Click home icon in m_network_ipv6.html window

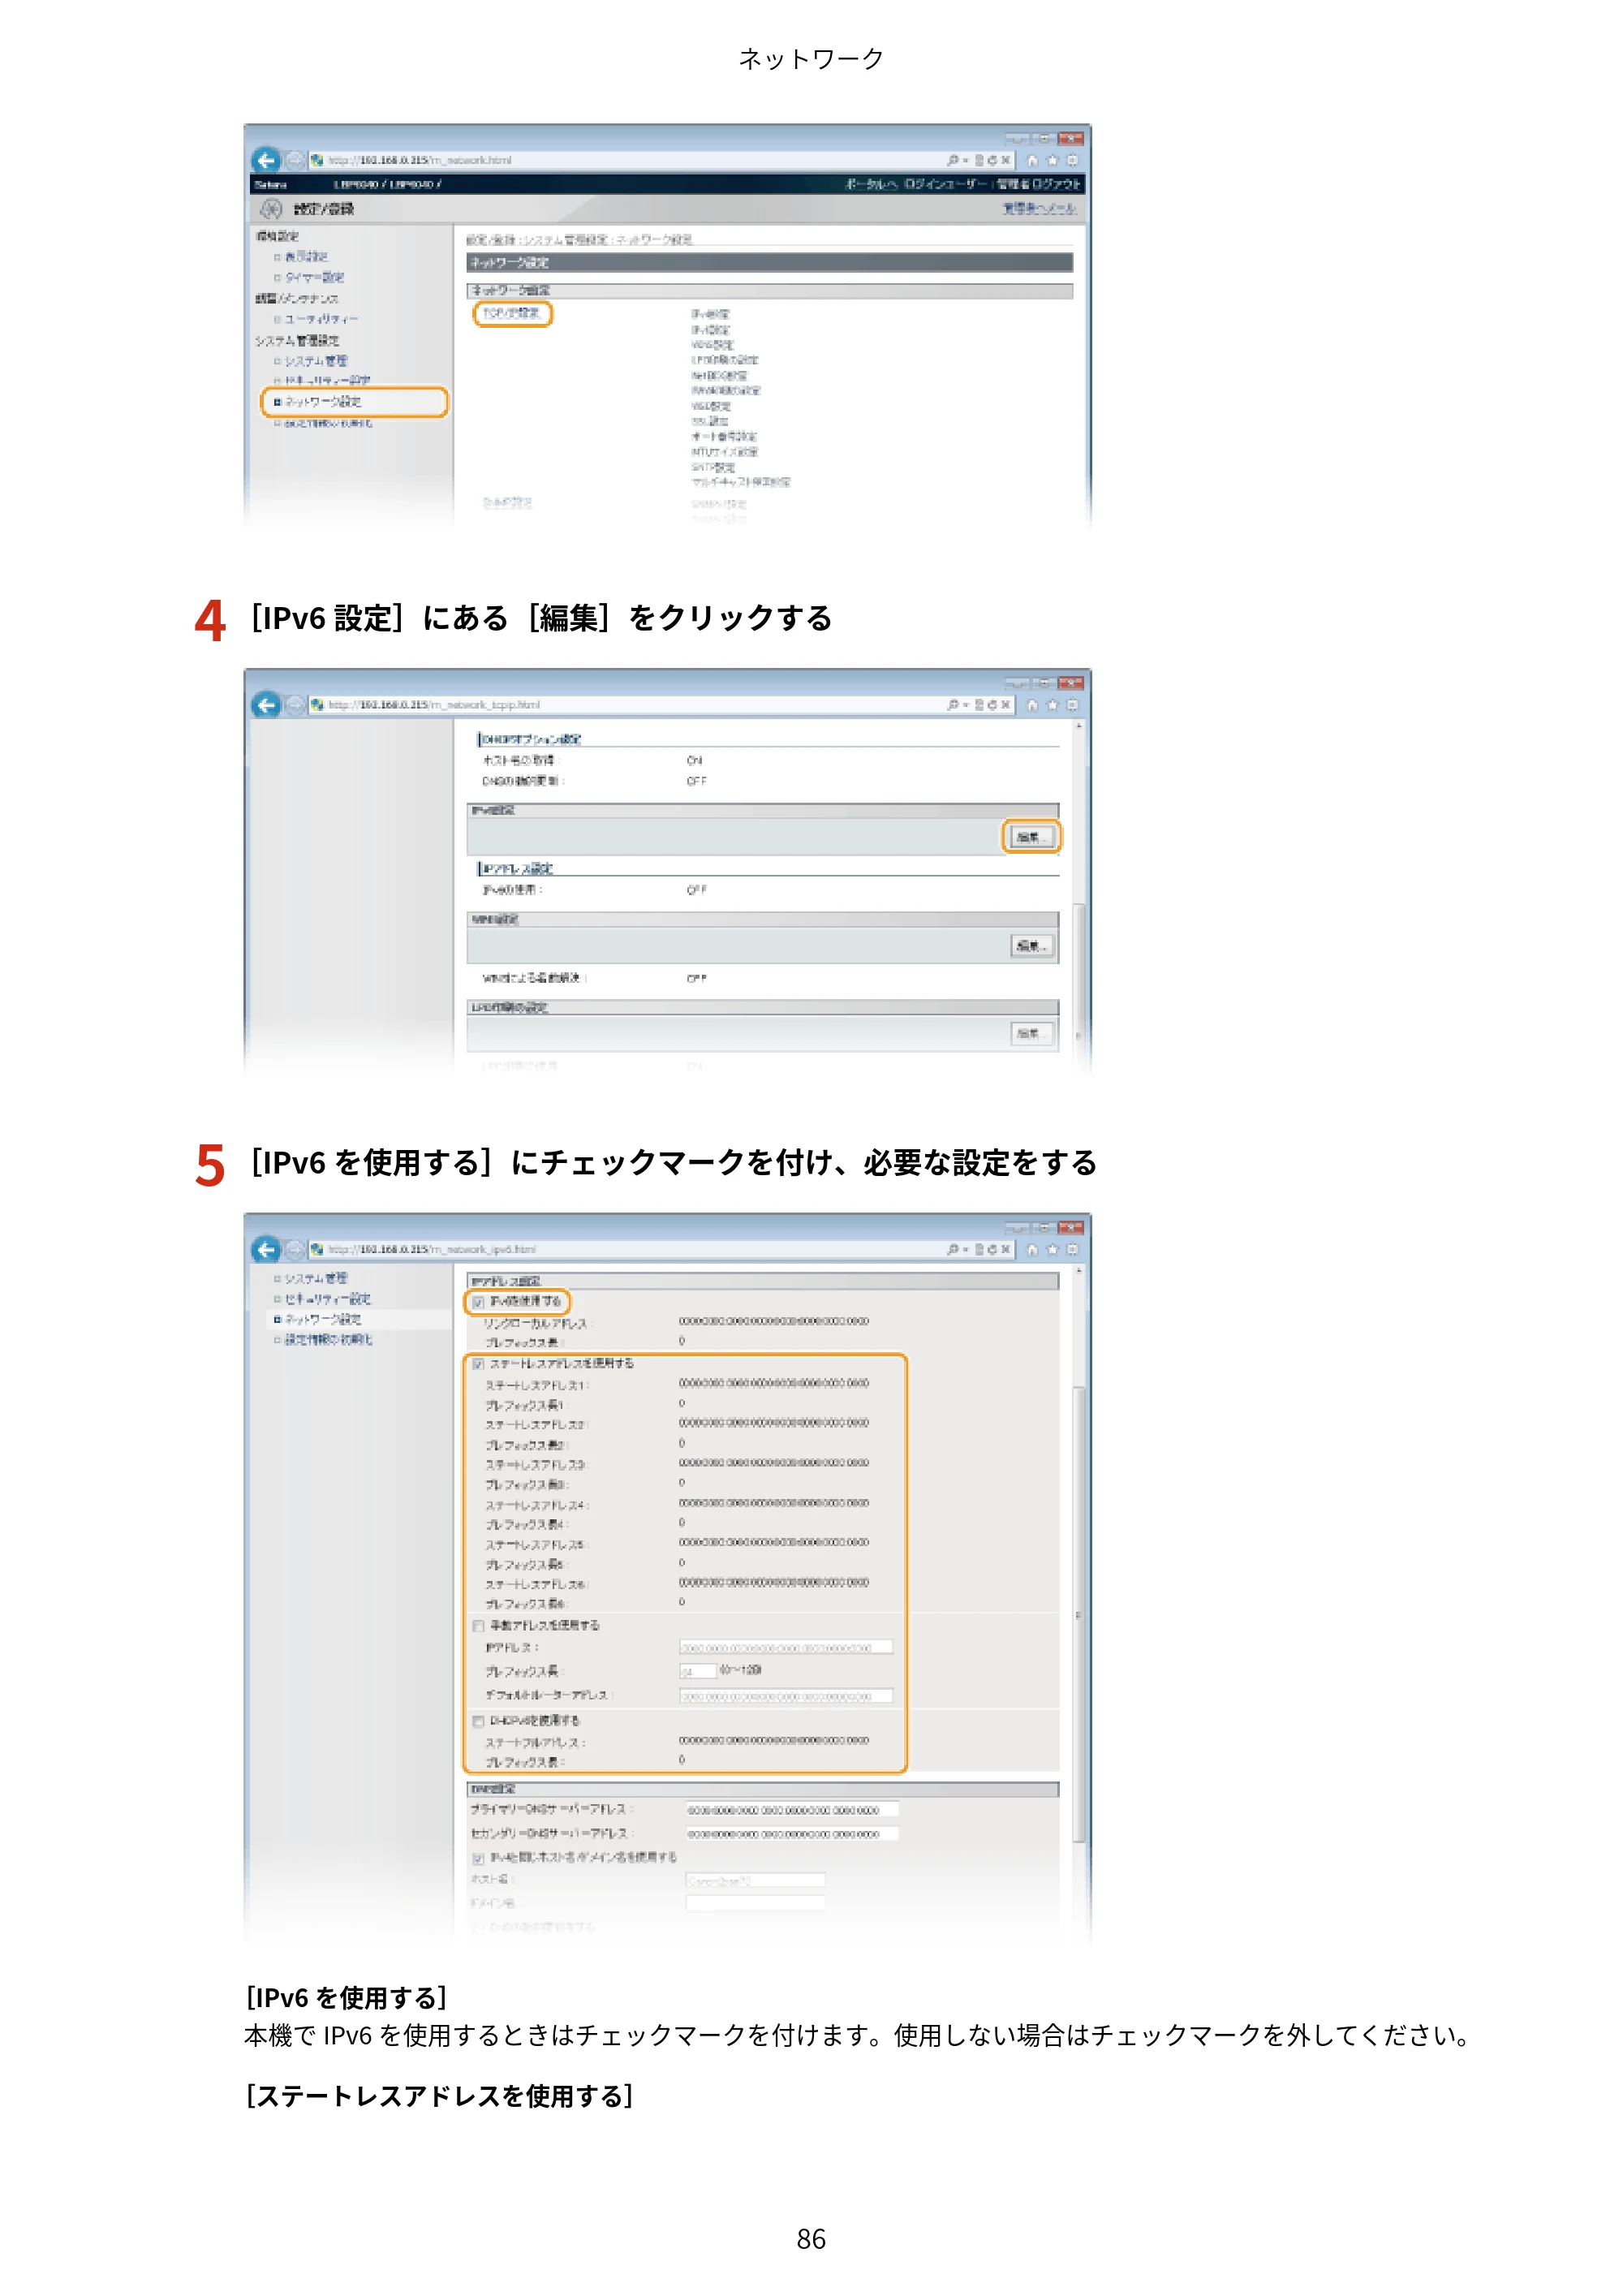click(x=1033, y=1249)
